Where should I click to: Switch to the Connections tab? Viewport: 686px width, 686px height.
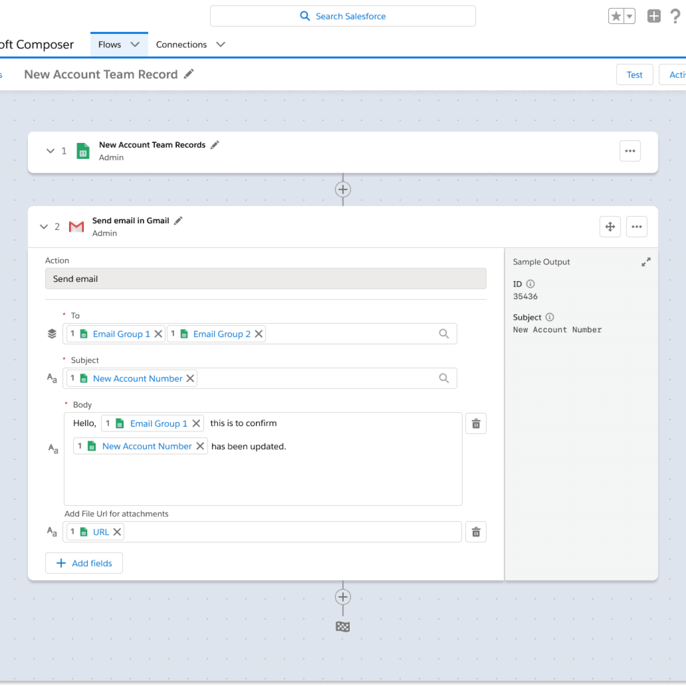click(181, 45)
